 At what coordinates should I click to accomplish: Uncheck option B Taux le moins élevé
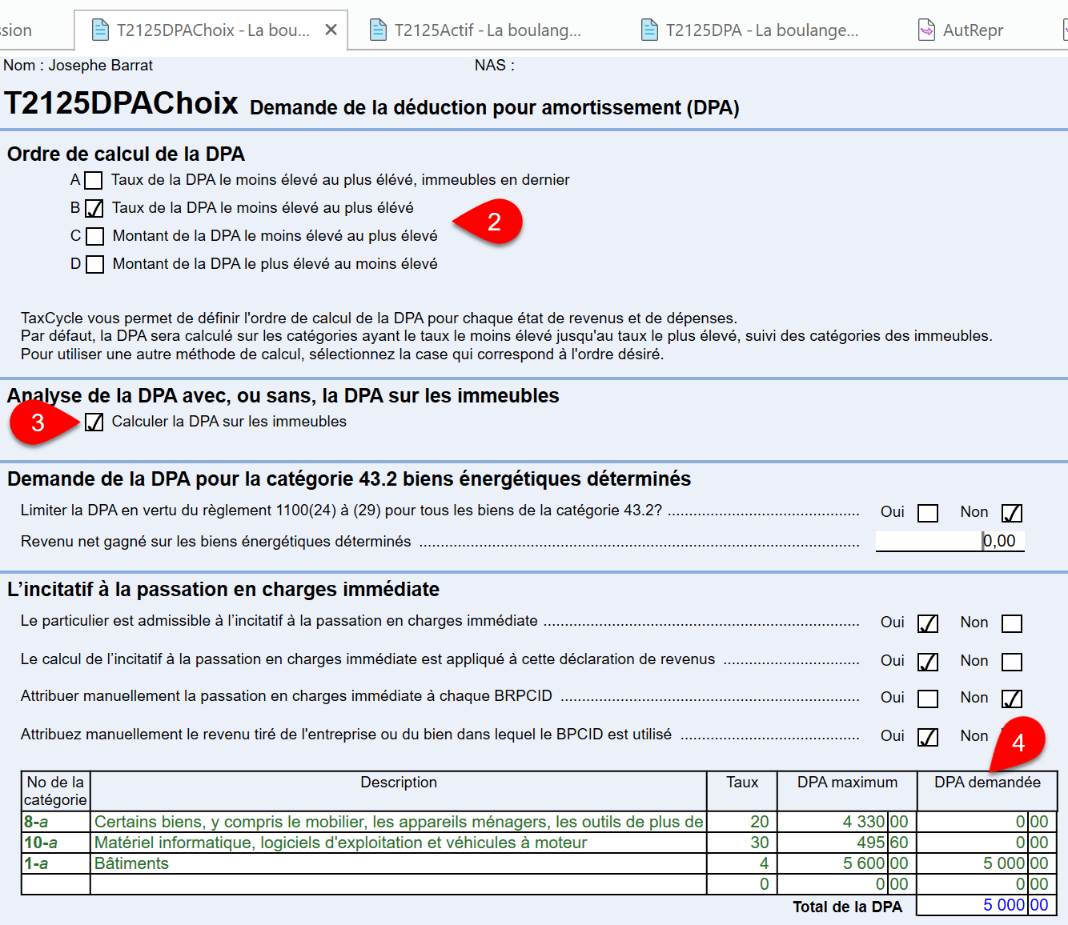click(x=94, y=209)
